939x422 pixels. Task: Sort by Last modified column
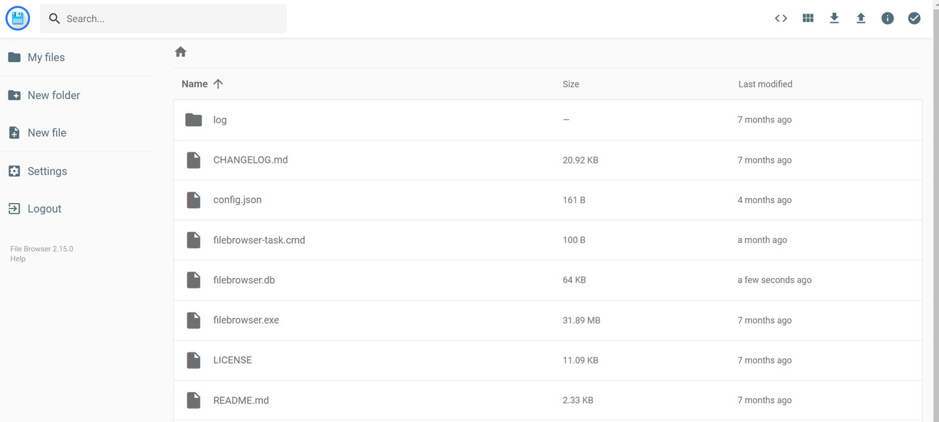tap(765, 84)
